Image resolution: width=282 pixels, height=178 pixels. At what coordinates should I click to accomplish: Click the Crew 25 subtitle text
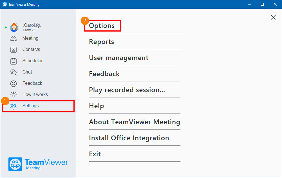click(29, 30)
